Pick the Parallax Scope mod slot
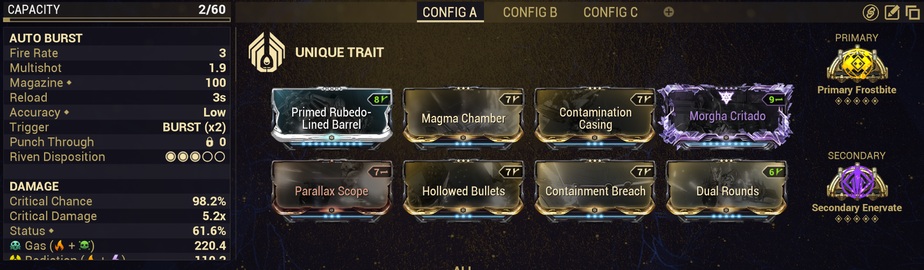This screenshot has height=270, width=924. 331,191
